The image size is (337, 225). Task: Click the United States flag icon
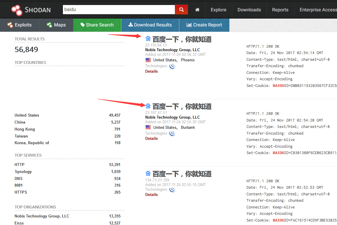(x=148, y=60)
